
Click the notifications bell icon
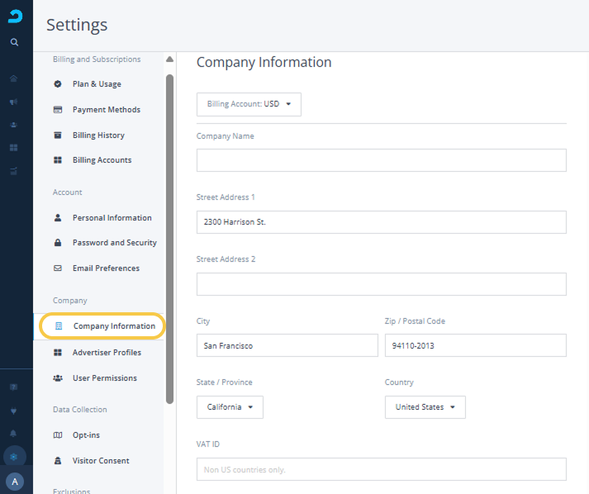tap(14, 433)
